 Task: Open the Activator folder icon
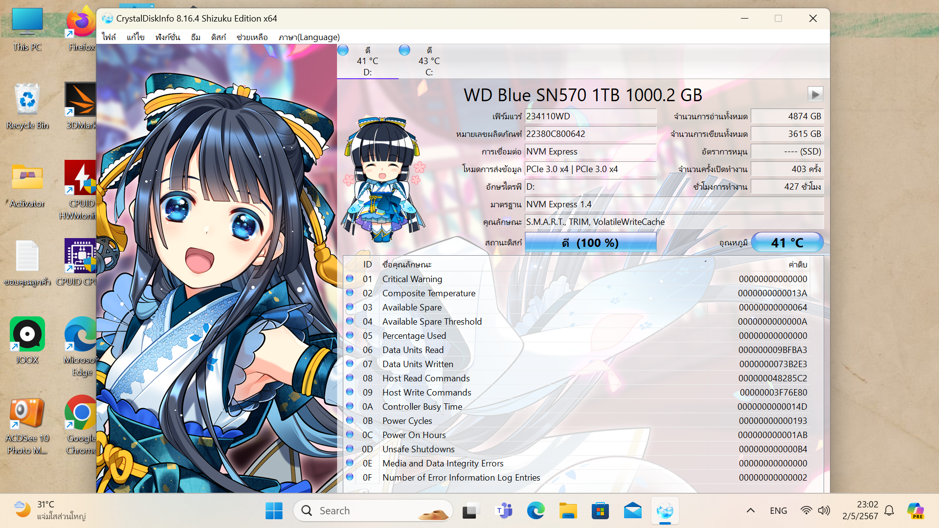pyautogui.click(x=27, y=185)
